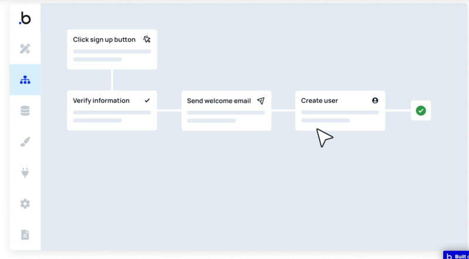Open the Plugins tab plug icon
Image resolution: width=469 pixels, height=259 pixels.
pos(25,173)
